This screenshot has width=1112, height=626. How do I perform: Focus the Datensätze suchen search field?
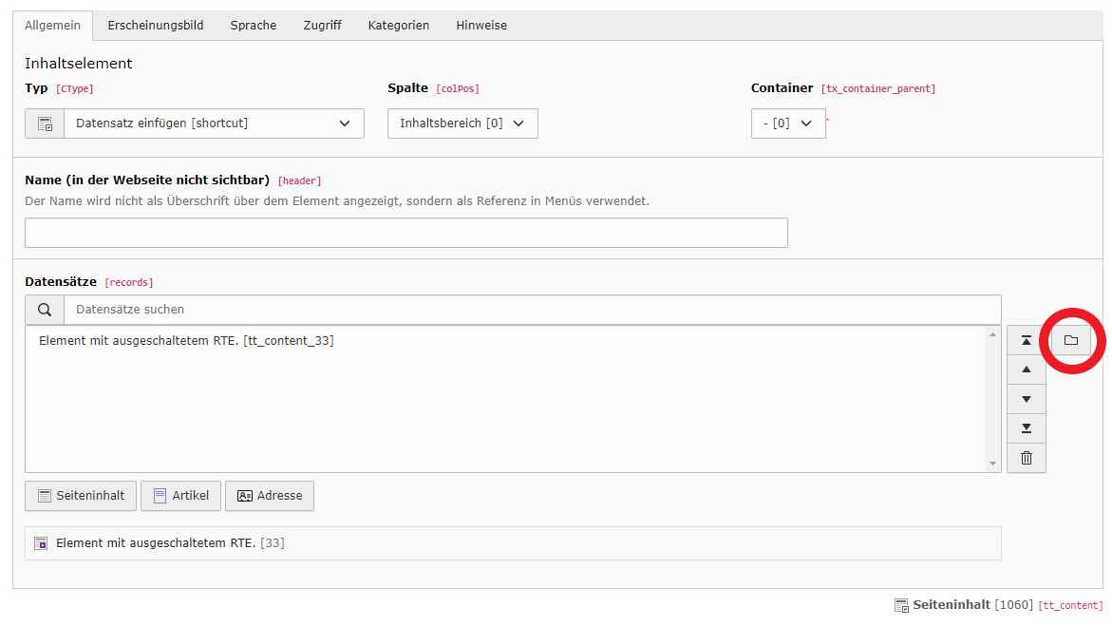click(533, 310)
